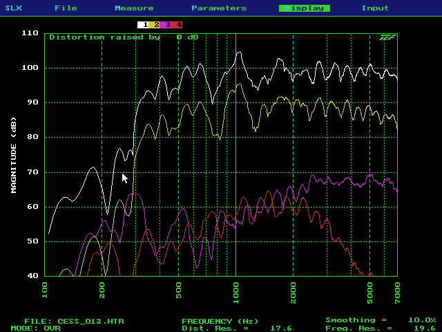Click the 7000 Hz frequency axis label

pyautogui.click(x=397, y=293)
